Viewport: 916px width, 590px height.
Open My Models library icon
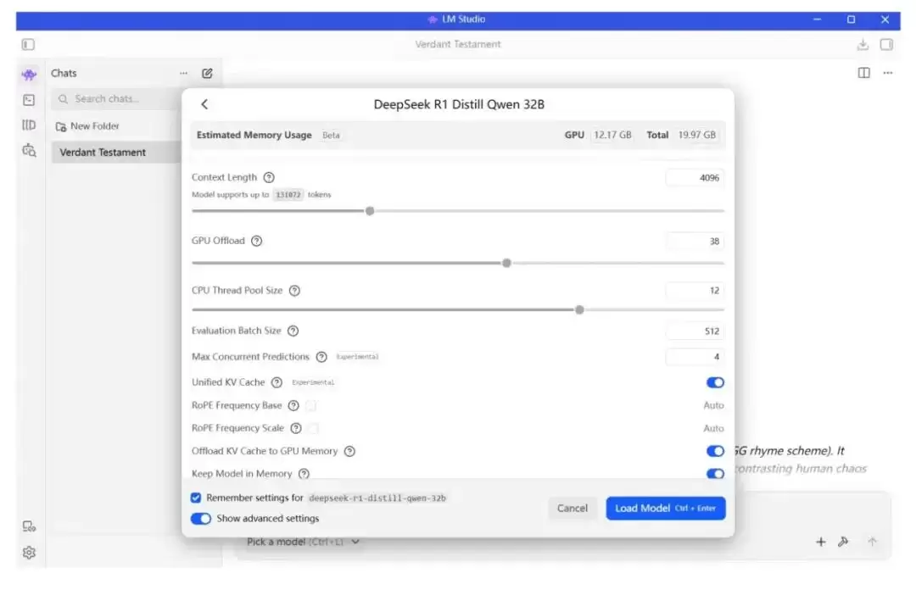tap(29, 125)
